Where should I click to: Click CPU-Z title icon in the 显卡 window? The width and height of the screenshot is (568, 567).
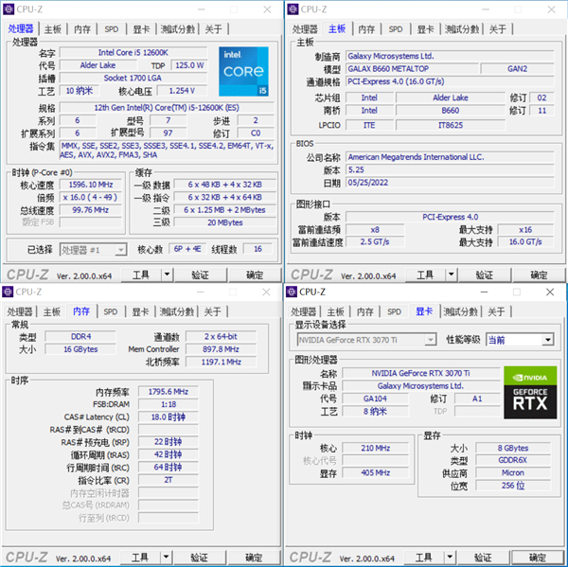tap(293, 292)
